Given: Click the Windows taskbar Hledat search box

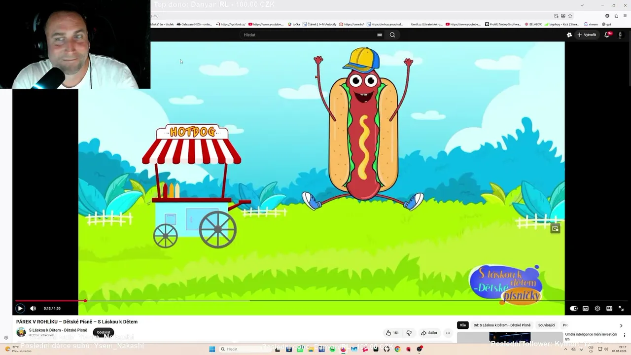Looking at the screenshot, I should click(244, 349).
